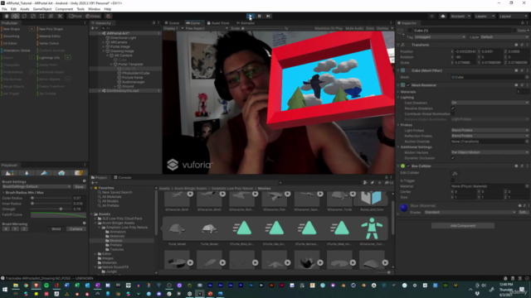Switch to the Asset Store tab
The width and height of the screenshot is (531, 298).
pos(218,23)
